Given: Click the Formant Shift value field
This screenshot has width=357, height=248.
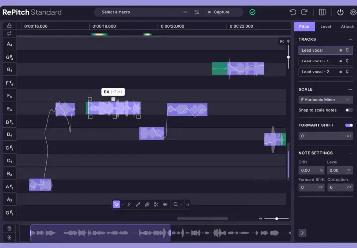Looking at the screenshot, I should click(326, 136).
